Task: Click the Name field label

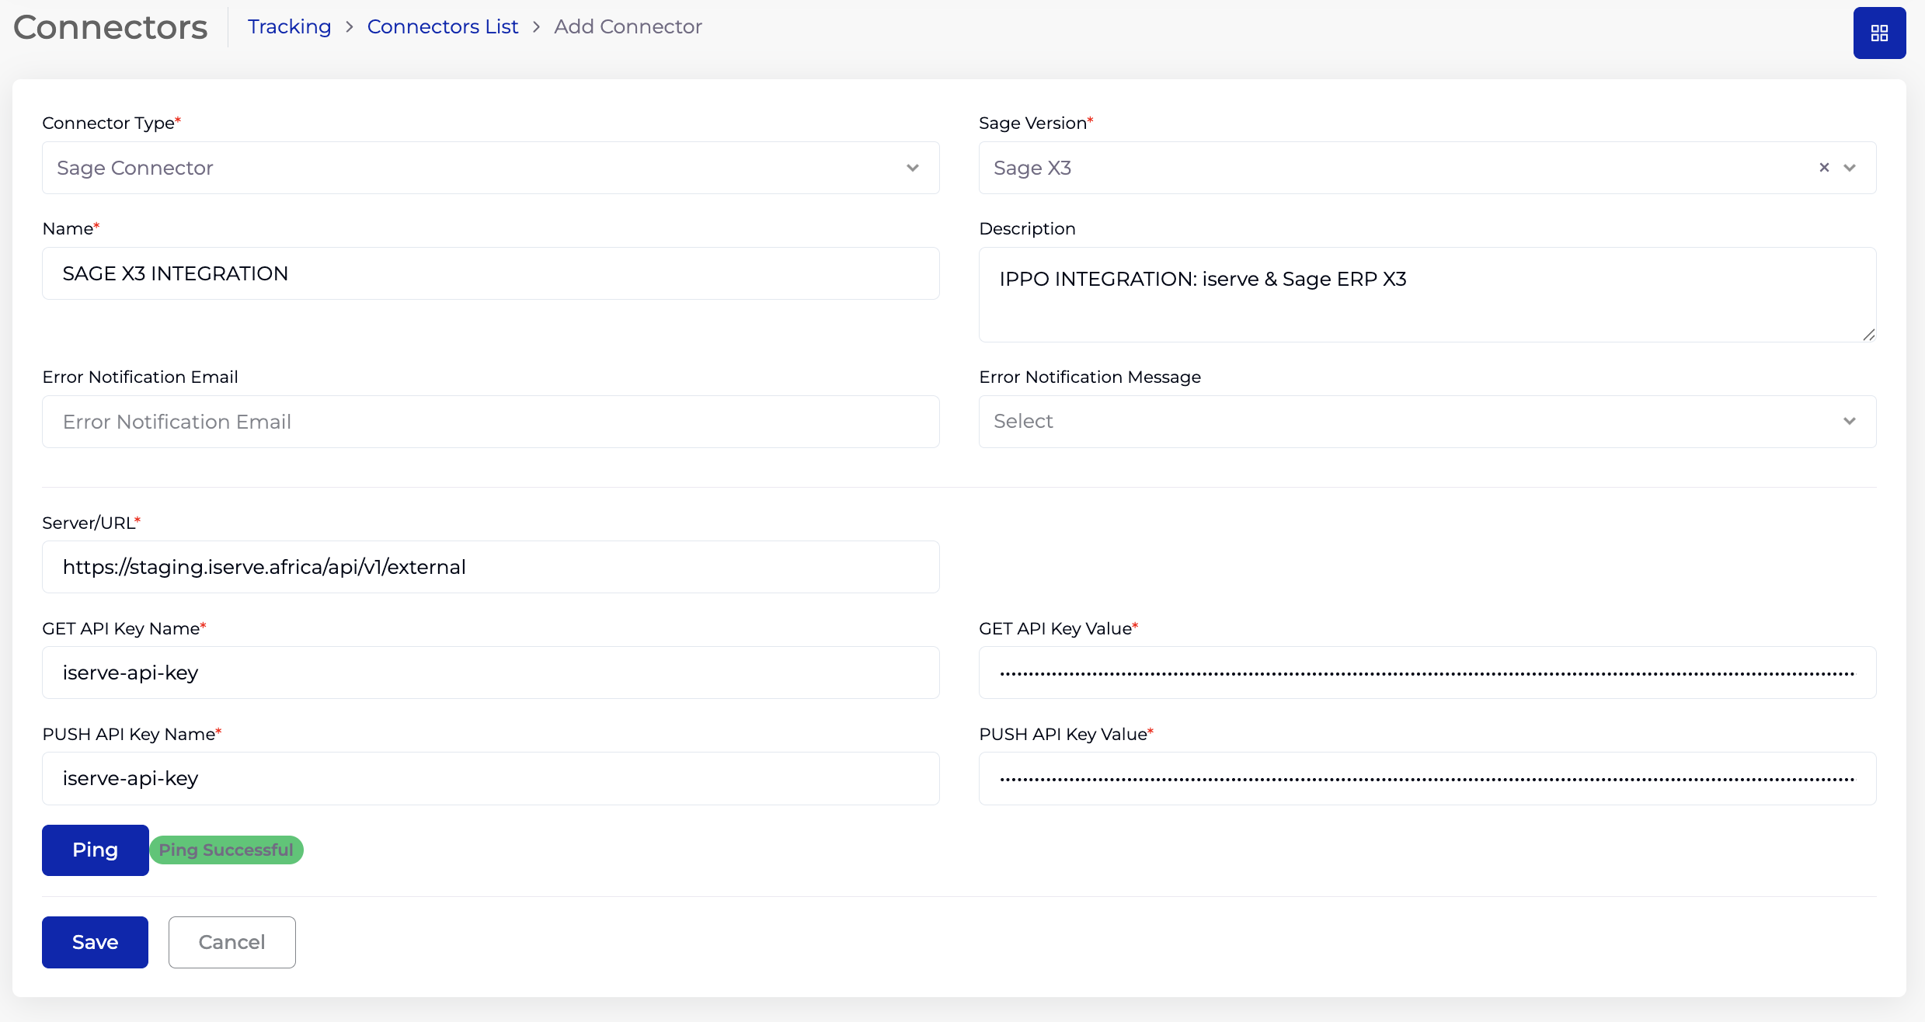Action: click(x=71, y=228)
